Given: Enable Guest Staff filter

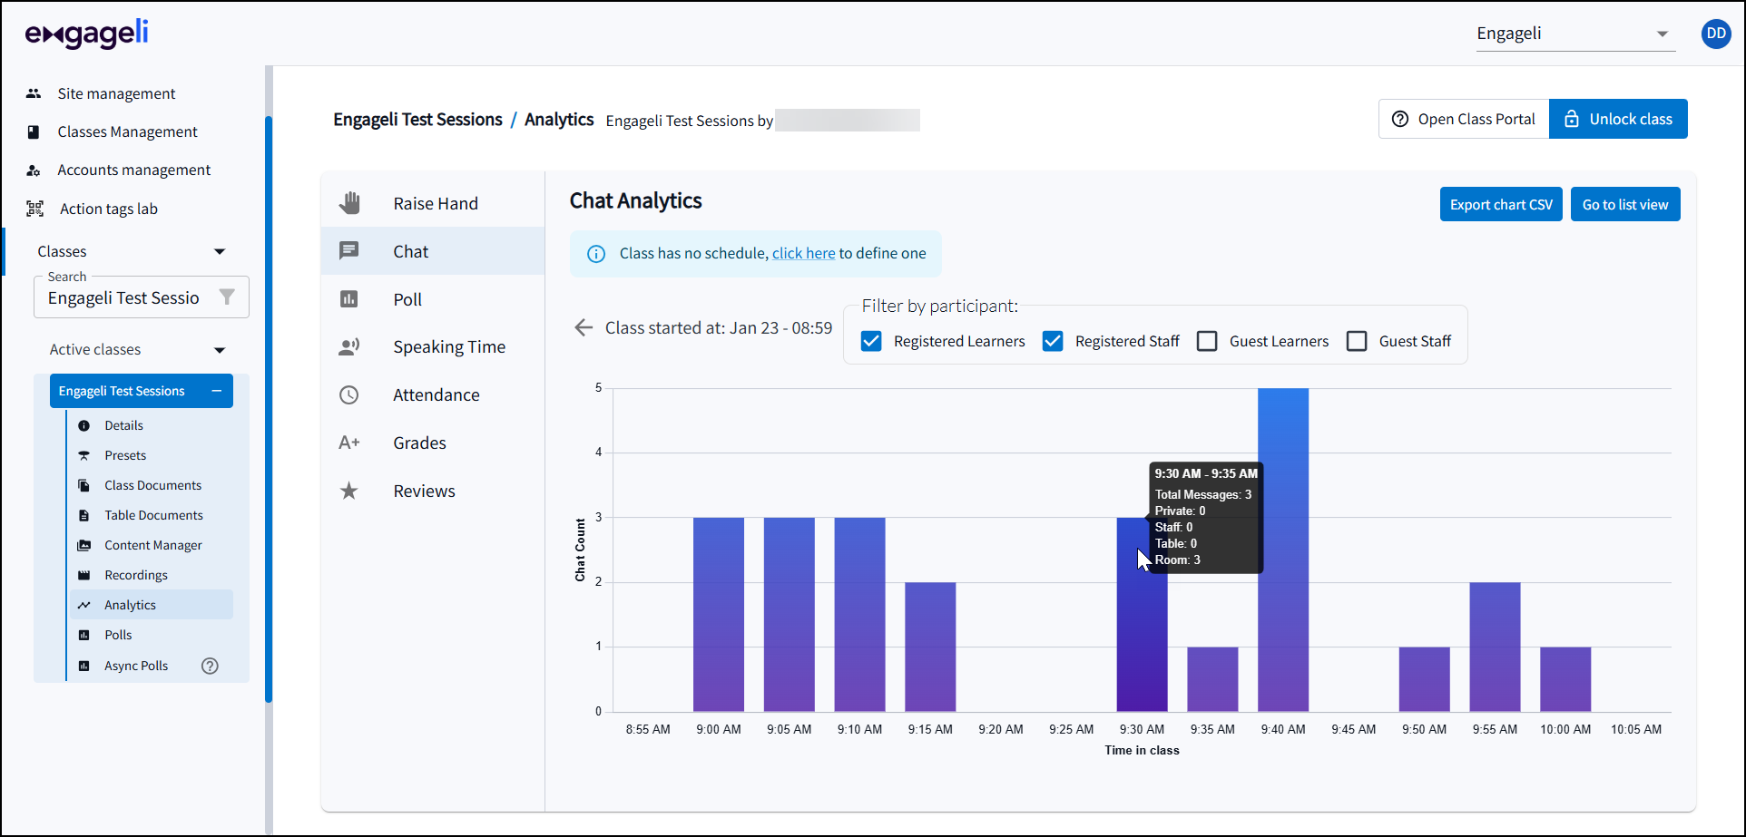Looking at the screenshot, I should [1357, 341].
